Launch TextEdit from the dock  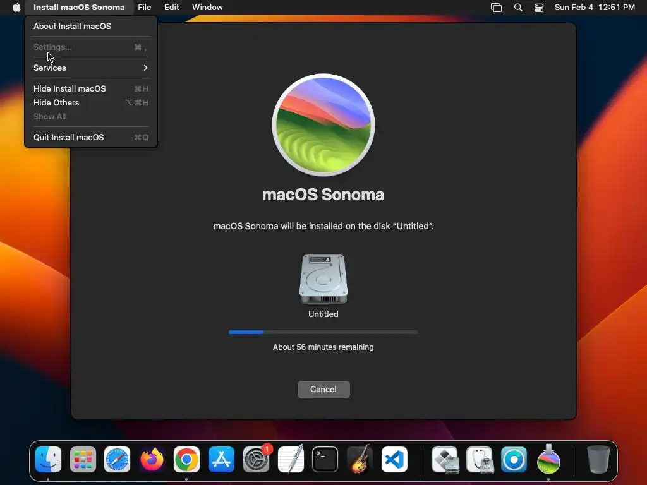tap(291, 459)
